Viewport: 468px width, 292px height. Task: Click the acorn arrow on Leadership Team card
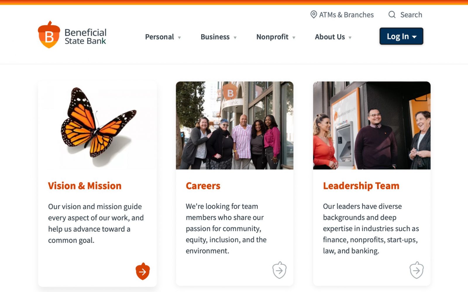tap(417, 270)
